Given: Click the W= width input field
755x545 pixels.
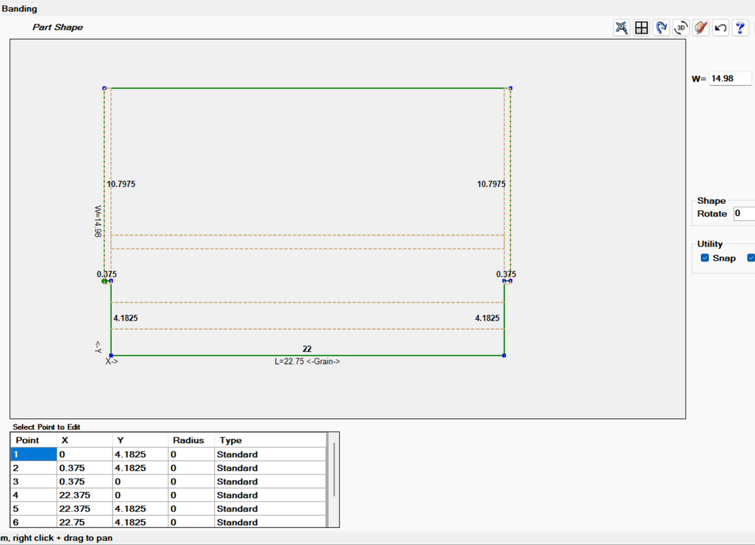Looking at the screenshot, I should click(x=730, y=79).
